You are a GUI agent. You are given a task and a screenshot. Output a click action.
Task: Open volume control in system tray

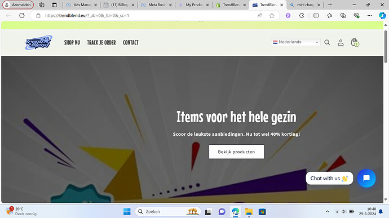coord(343,212)
